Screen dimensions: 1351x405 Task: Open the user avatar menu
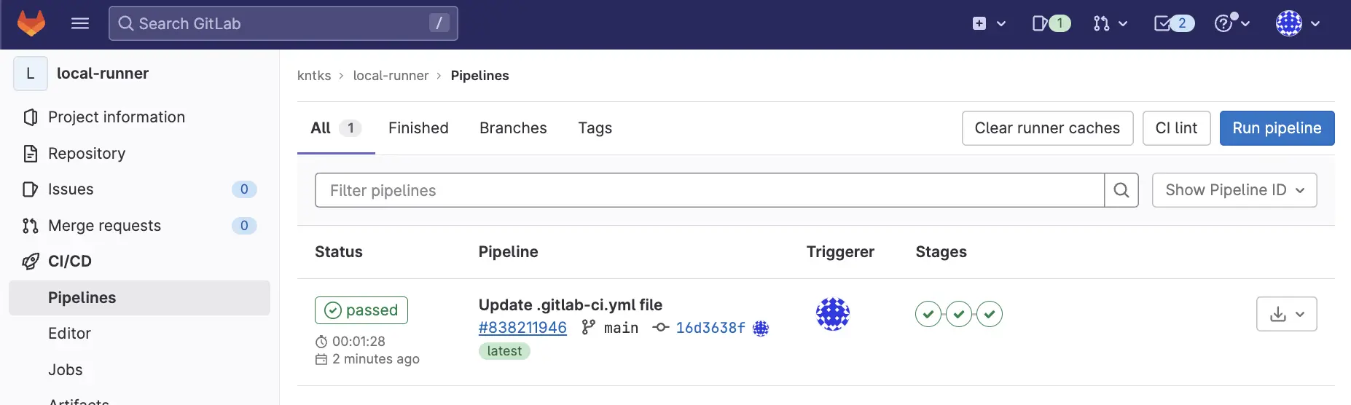(x=1297, y=23)
